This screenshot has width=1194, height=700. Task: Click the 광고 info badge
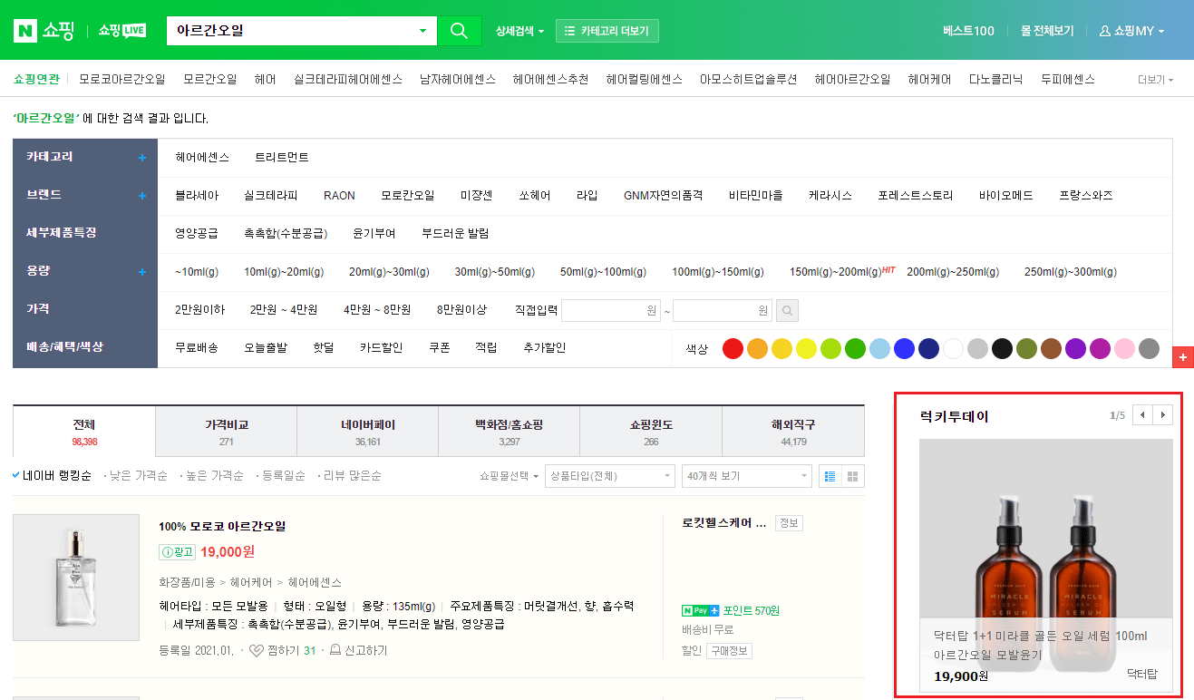coord(178,552)
